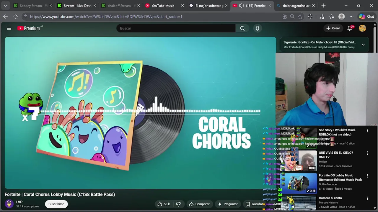Open QUE VIVIS EN EL CIELO? OMETV title
This screenshot has height=212, width=378.
tap(336, 155)
